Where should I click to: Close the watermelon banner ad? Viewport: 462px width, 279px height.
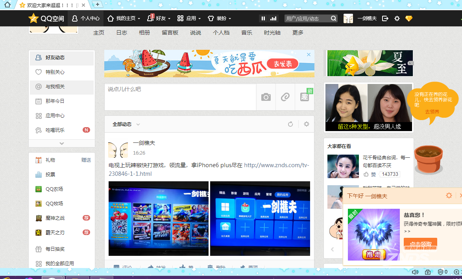tap(309, 55)
